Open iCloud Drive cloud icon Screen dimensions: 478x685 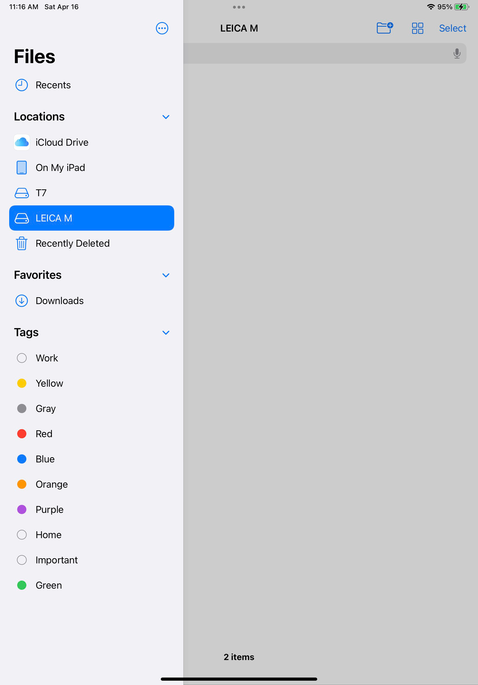pyautogui.click(x=22, y=142)
